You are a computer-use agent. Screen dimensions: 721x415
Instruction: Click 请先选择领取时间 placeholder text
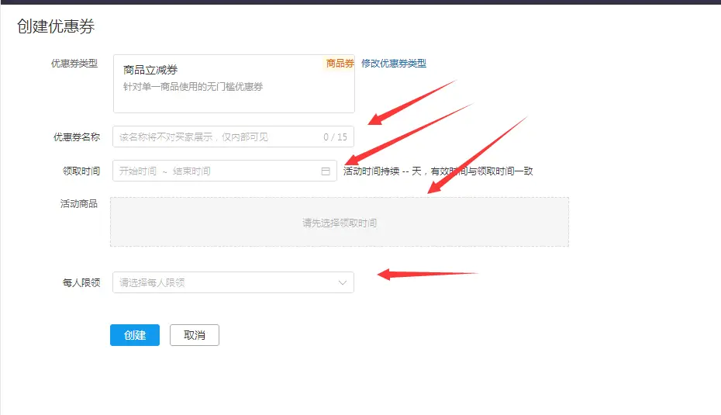click(x=340, y=223)
